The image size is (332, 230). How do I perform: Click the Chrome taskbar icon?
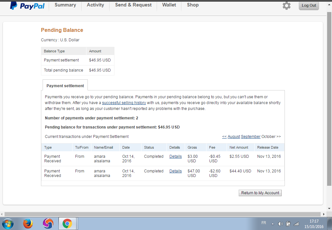pos(67,223)
